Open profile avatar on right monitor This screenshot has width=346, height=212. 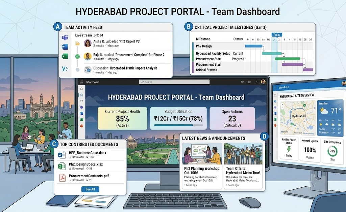[344, 84]
